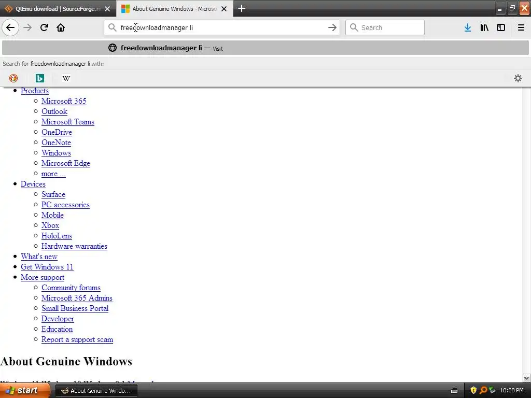Click the tray magnifier search icon

pyautogui.click(x=483, y=390)
